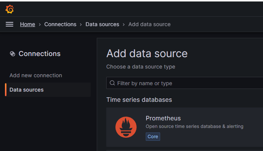This screenshot has height=151, width=263.
Task: Click the Connections link icon in sidebar
Action: 13,54
